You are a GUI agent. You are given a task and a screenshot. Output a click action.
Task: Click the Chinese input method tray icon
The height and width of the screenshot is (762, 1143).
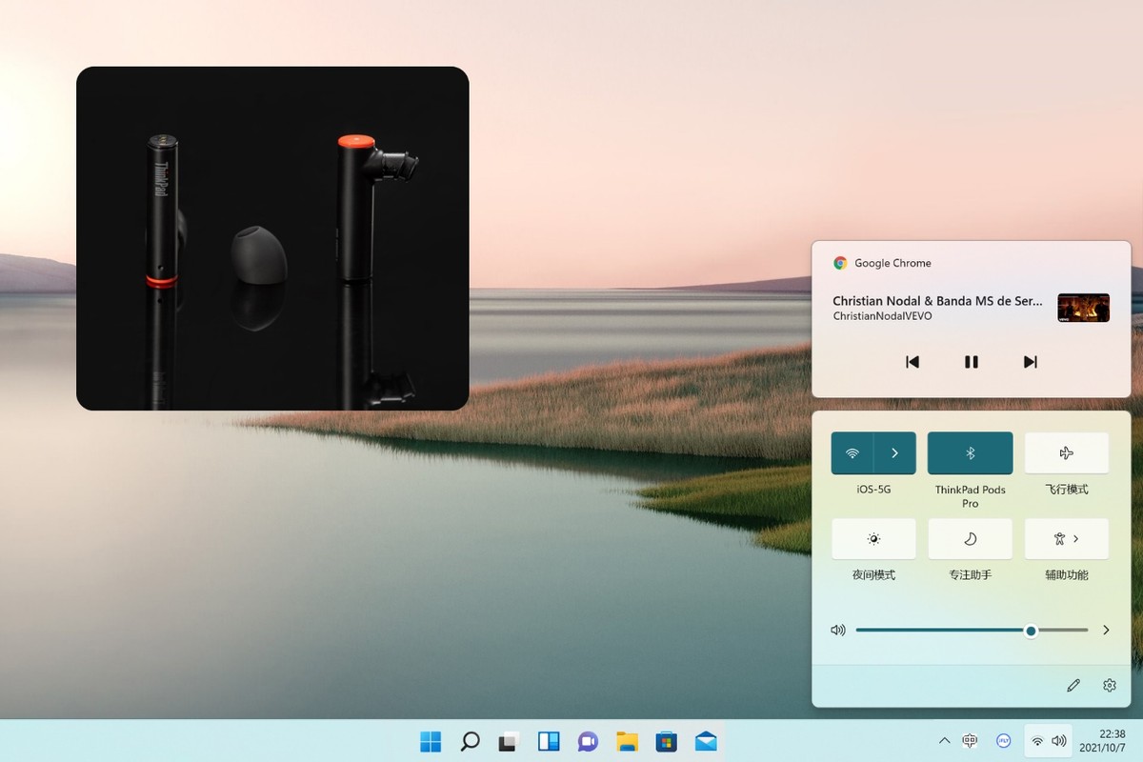click(x=971, y=740)
